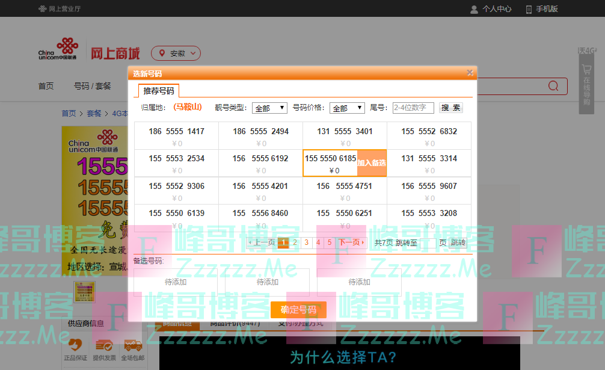
Task: Click the person icon for 个人中心
Action: point(474,9)
